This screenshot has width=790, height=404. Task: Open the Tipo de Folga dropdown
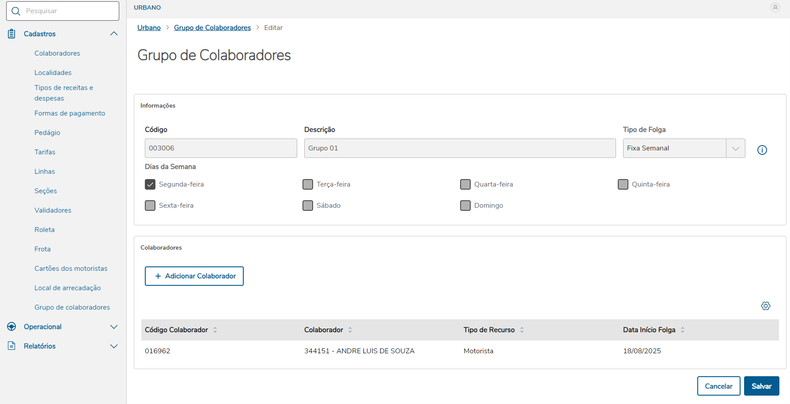pos(735,148)
